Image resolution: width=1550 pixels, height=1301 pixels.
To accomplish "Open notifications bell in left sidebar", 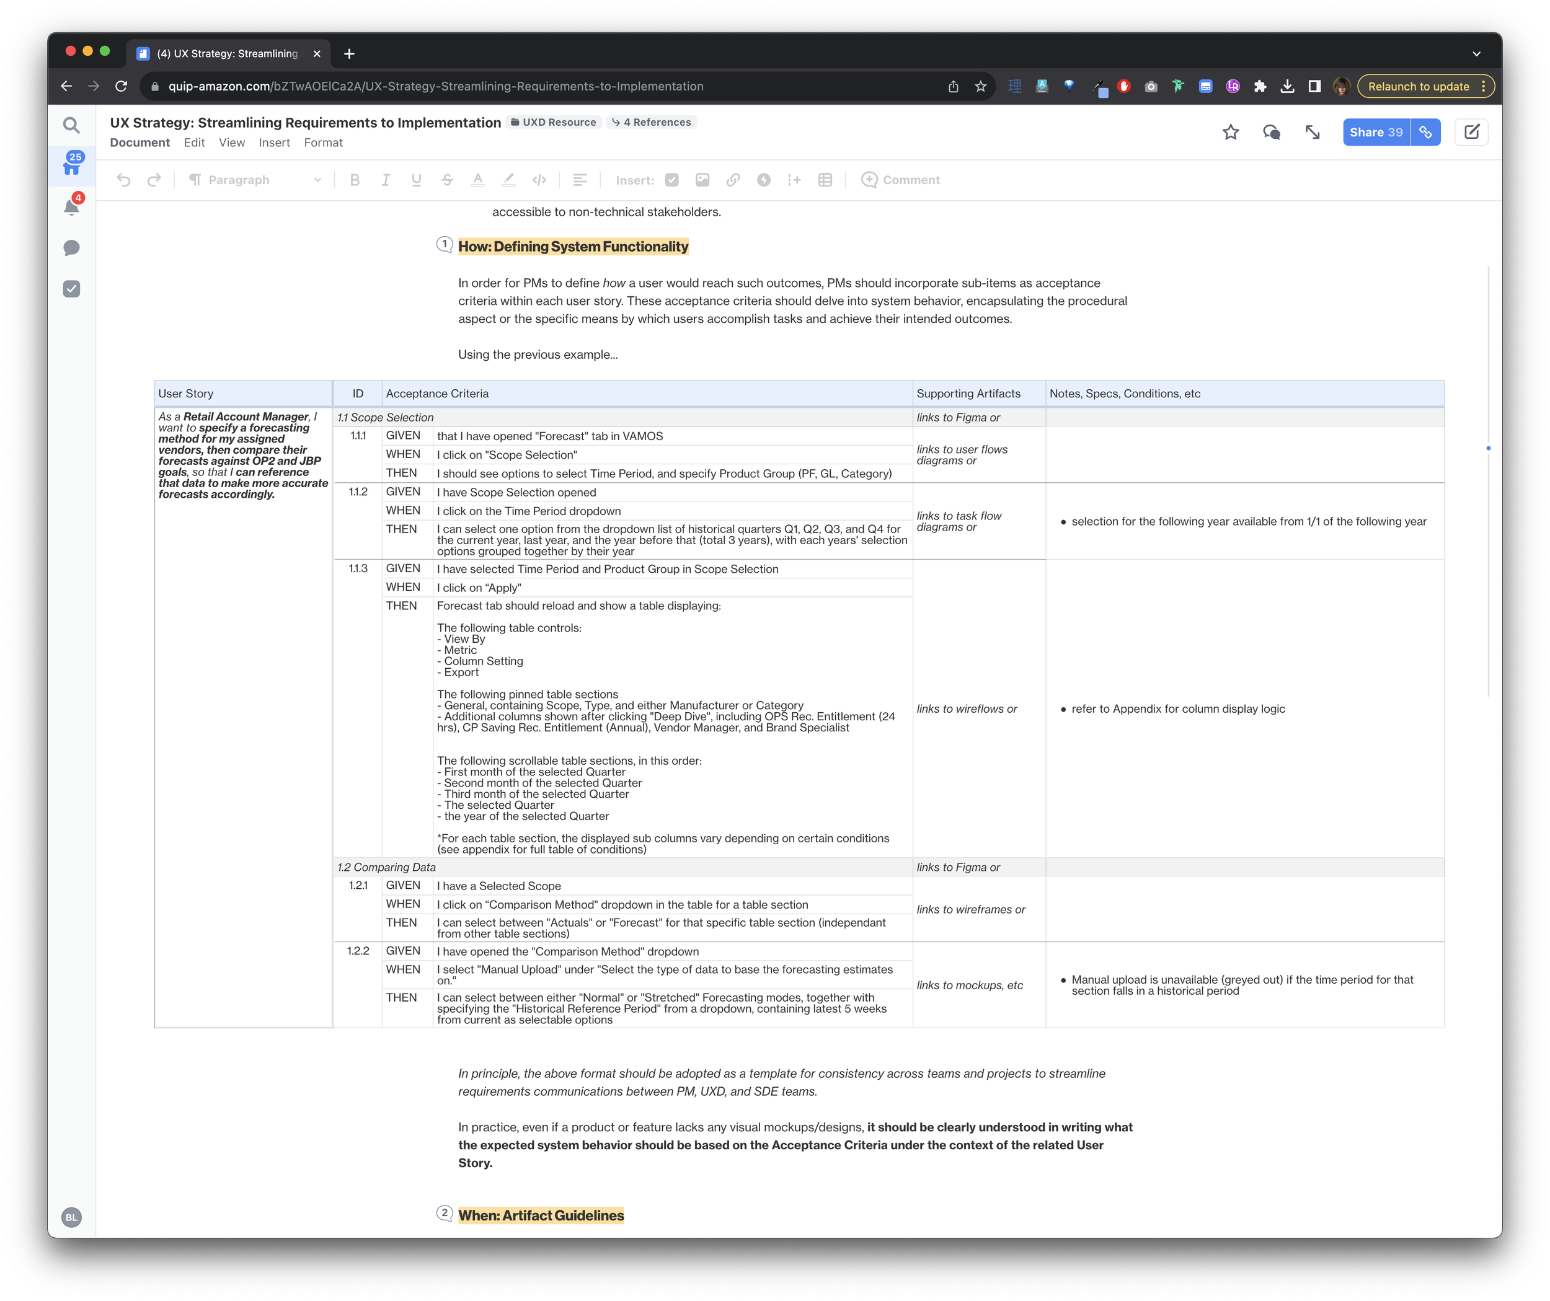I will coord(71,208).
